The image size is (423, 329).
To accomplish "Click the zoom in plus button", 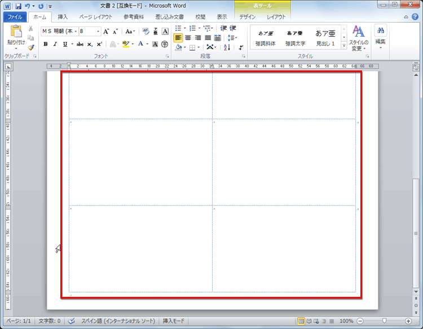I will click(x=408, y=321).
